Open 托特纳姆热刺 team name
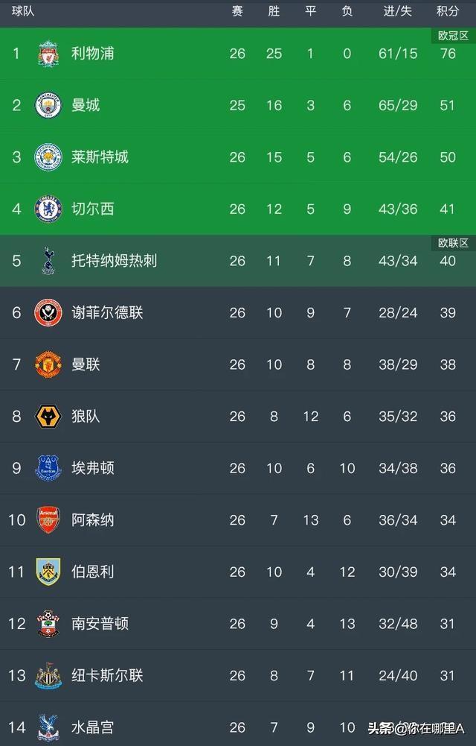476x746 pixels. click(x=114, y=261)
